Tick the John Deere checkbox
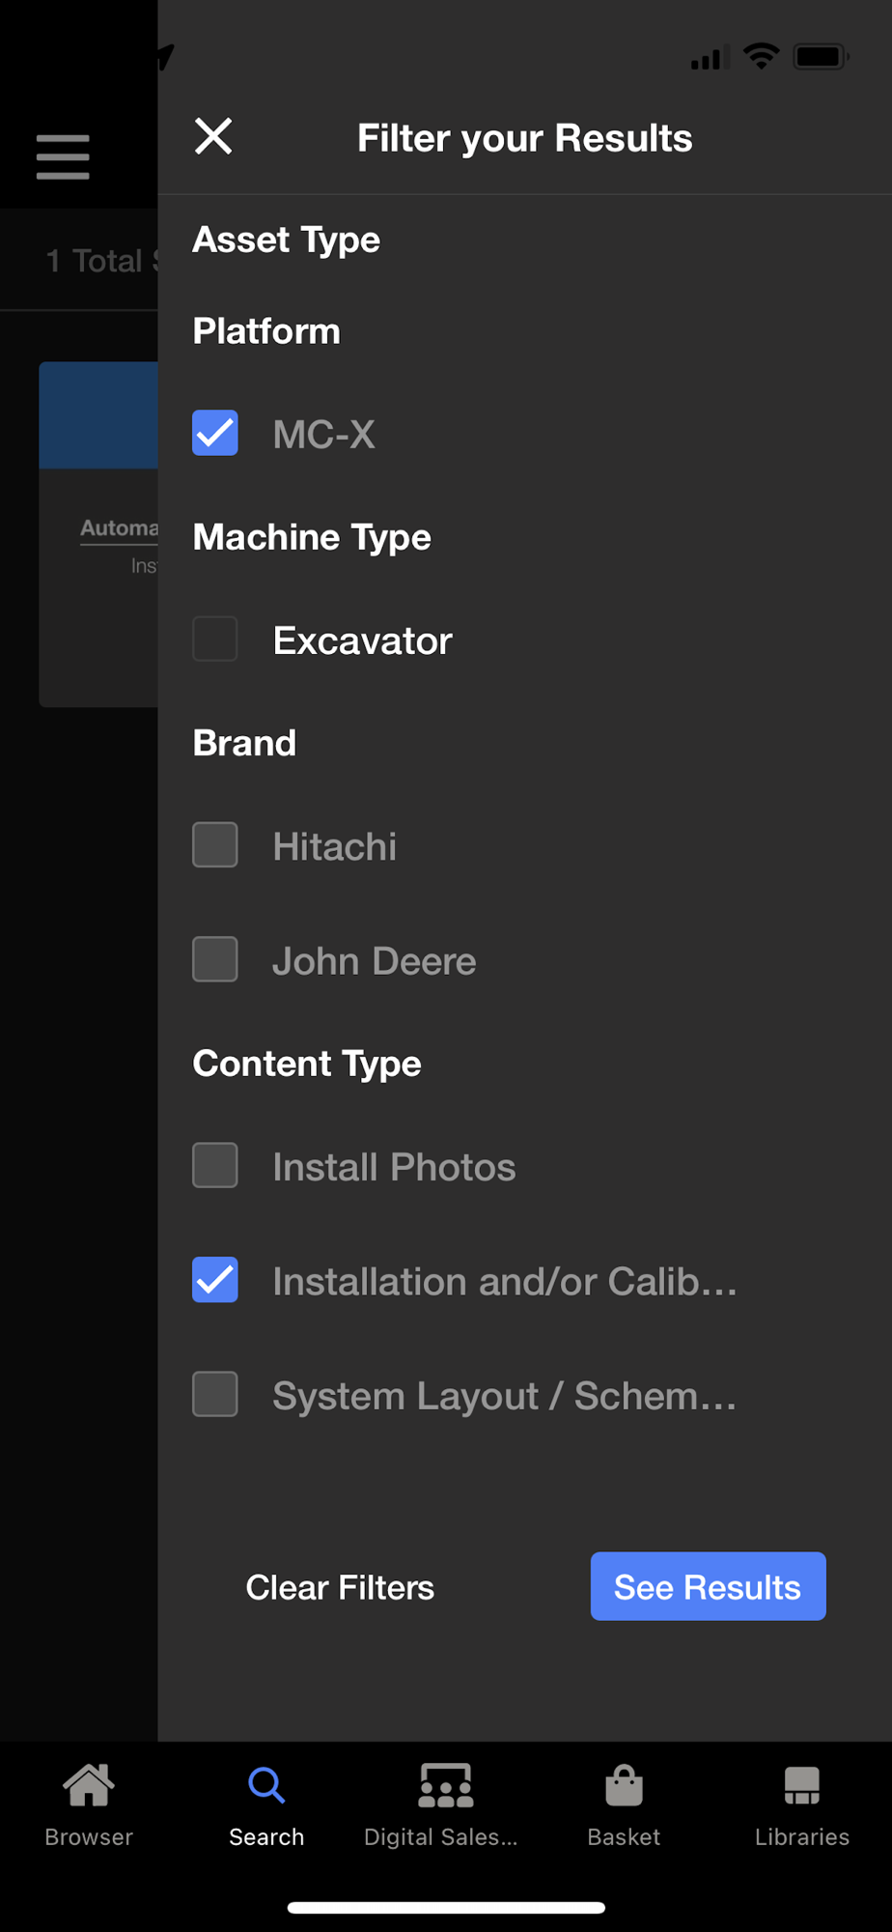The image size is (892, 1932). coord(215,959)
